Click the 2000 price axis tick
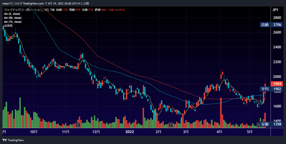 coord(277,77)
